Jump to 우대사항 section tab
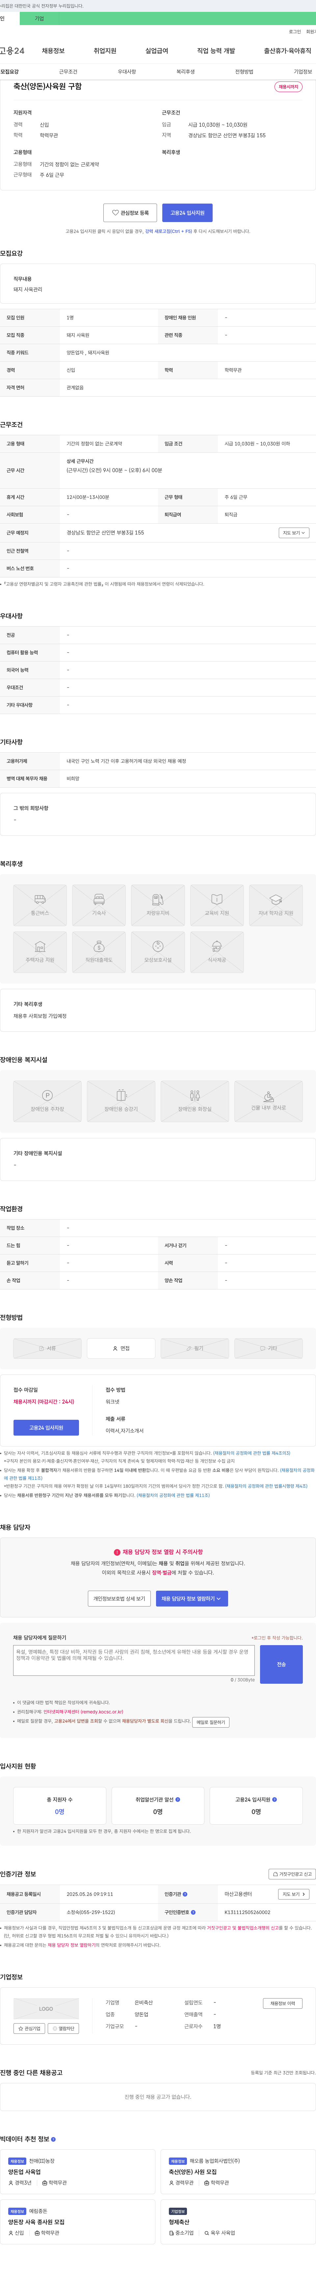 point(127,72)
